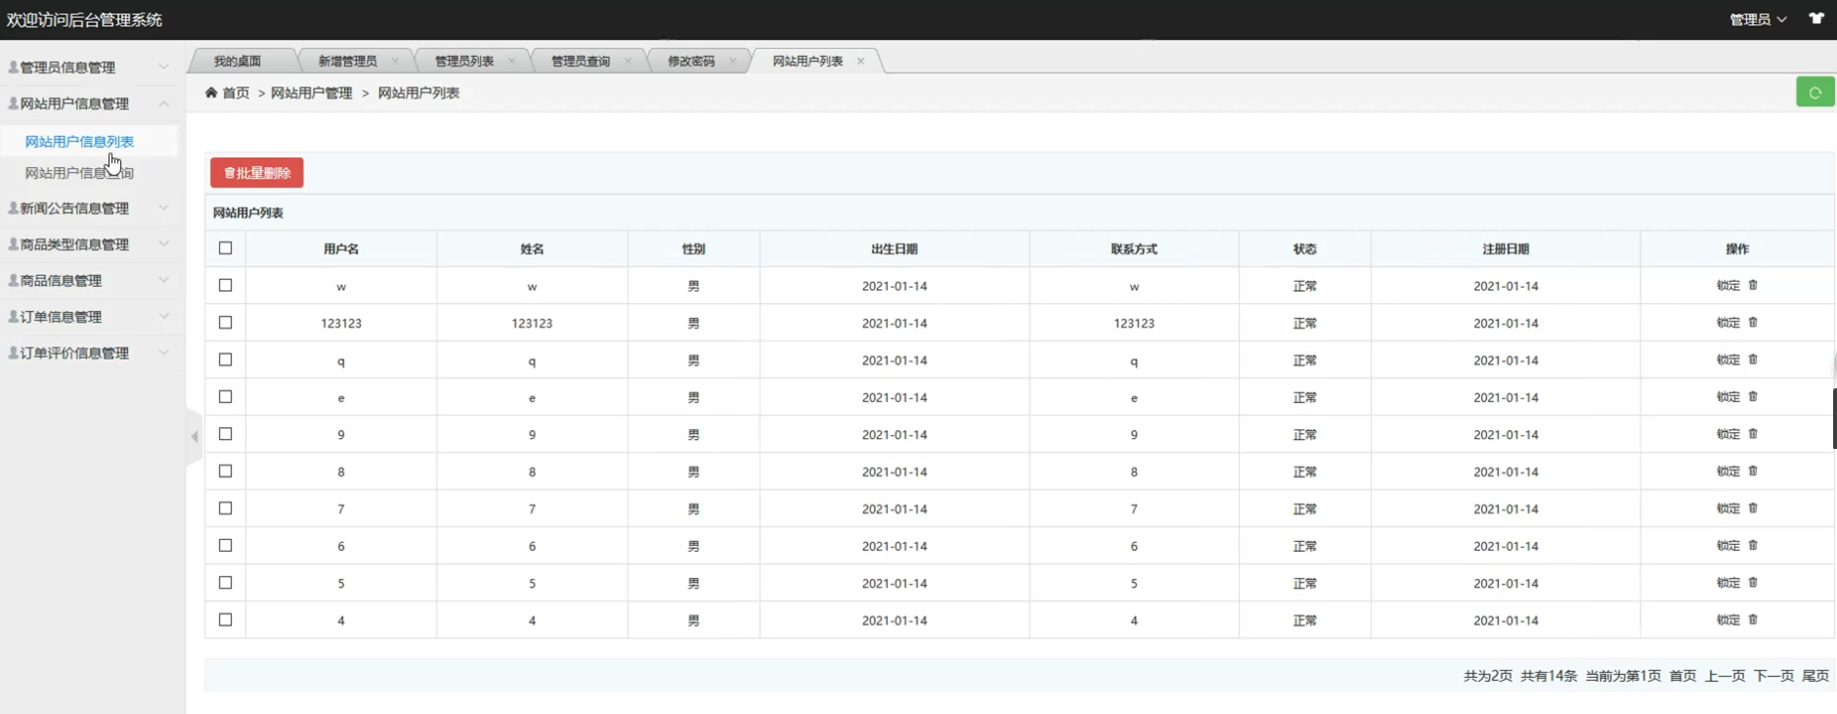Expand 商品信息管理 sidebar section

tap(88, 281)
